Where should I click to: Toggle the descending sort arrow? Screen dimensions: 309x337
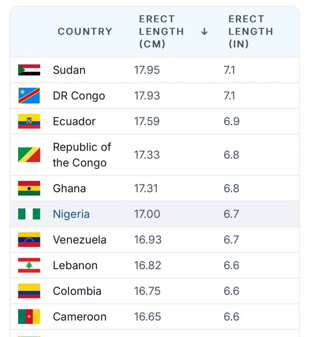point(204,32)
